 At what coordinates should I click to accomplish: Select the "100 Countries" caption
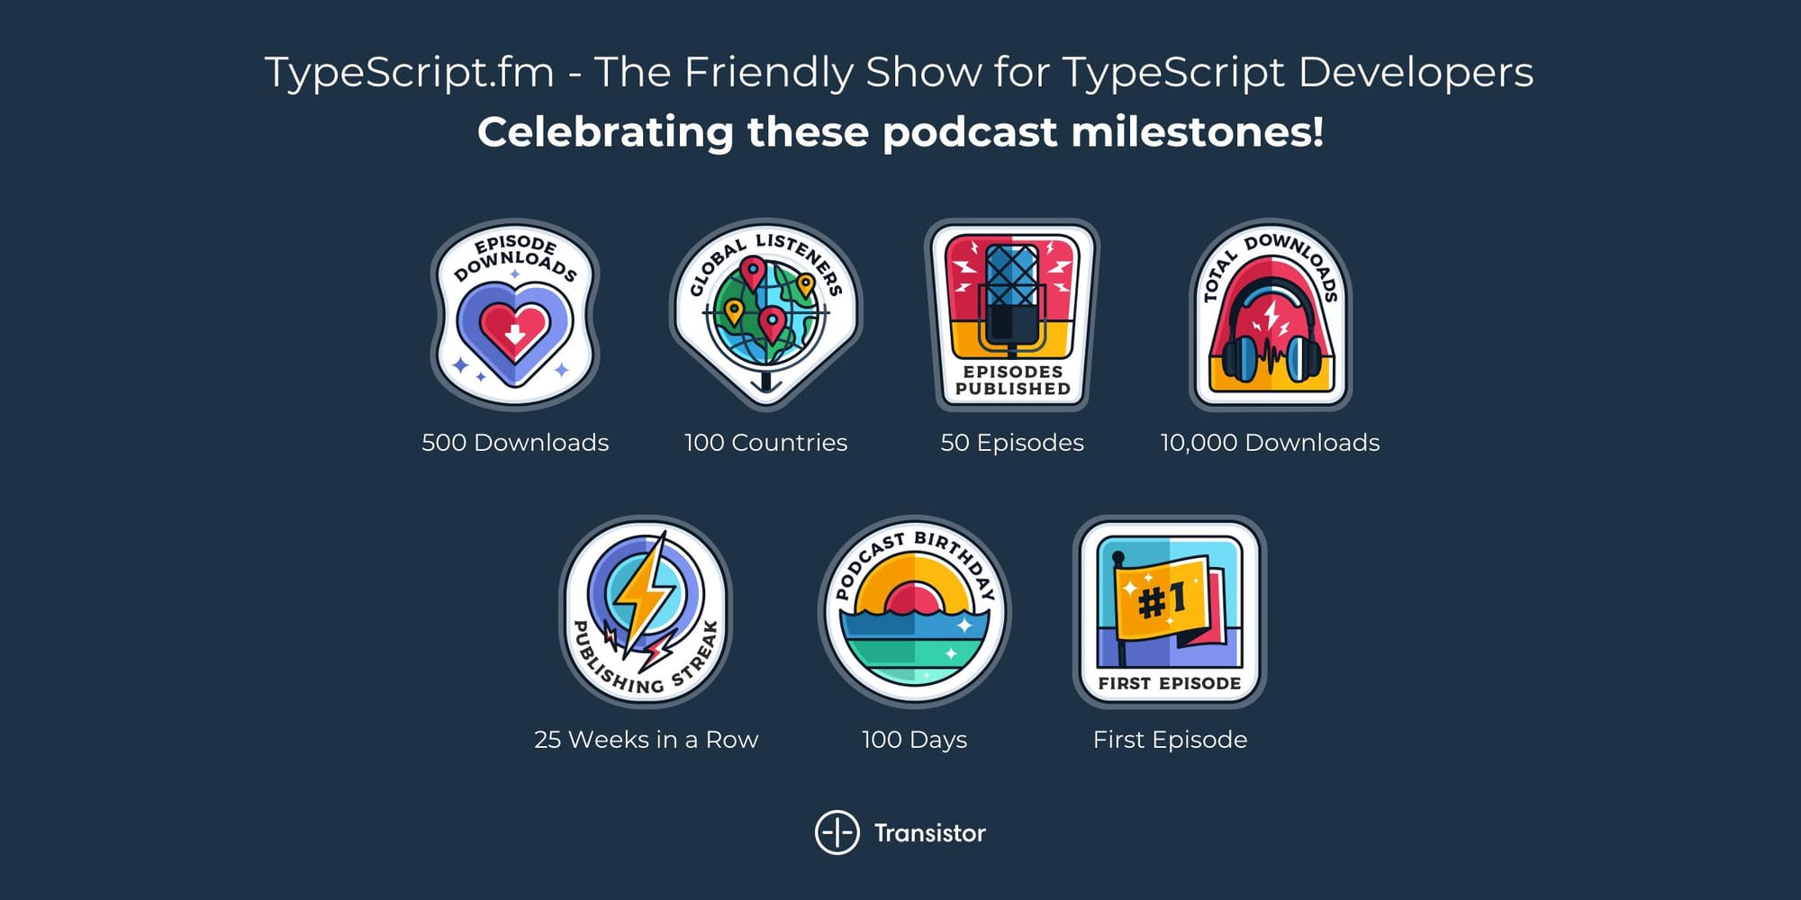[765, 443]
